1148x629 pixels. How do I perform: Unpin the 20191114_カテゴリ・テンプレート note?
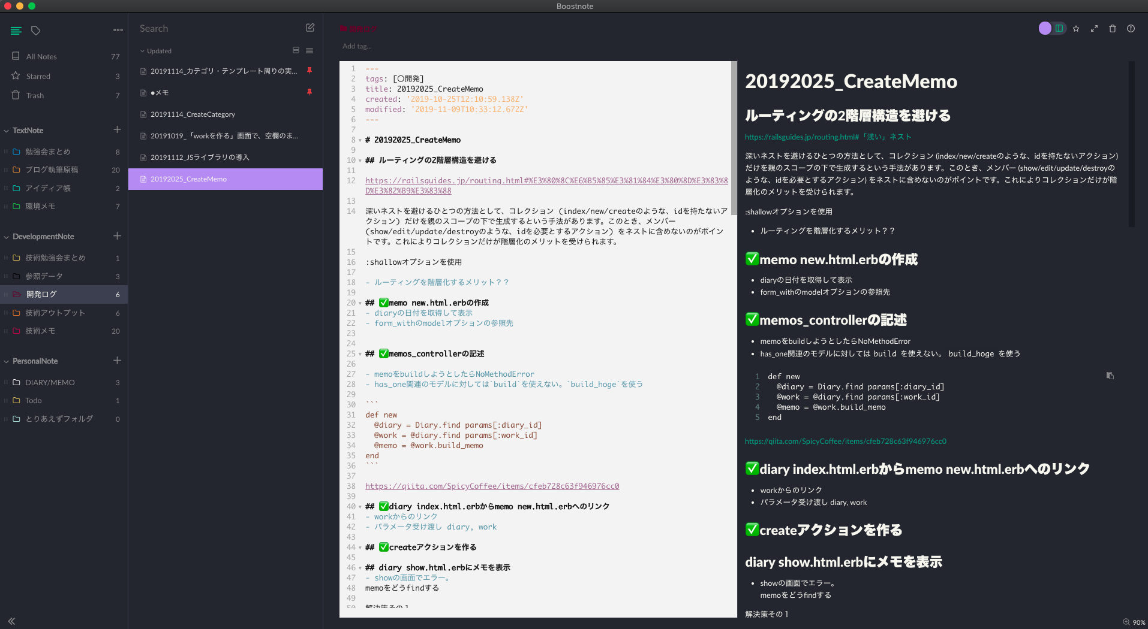pos(309,71)
